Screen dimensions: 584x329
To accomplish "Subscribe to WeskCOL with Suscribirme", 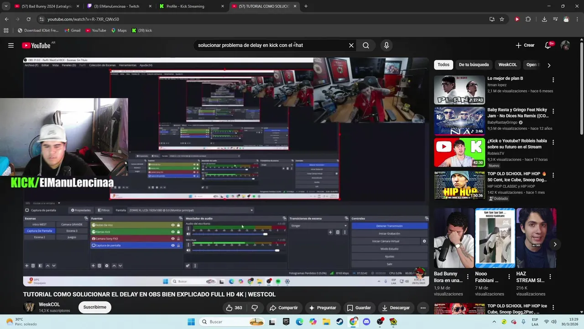I will [94, 307].
